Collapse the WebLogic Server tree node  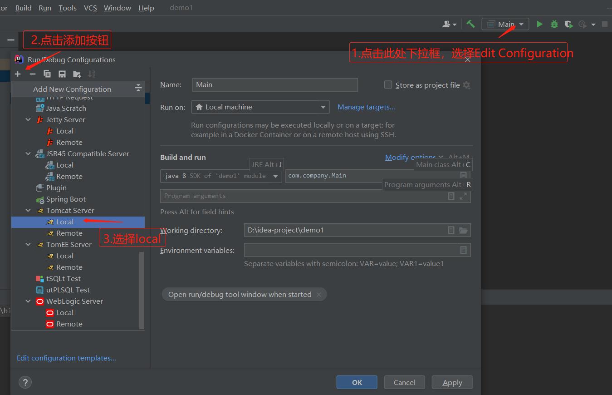point(28,301)
